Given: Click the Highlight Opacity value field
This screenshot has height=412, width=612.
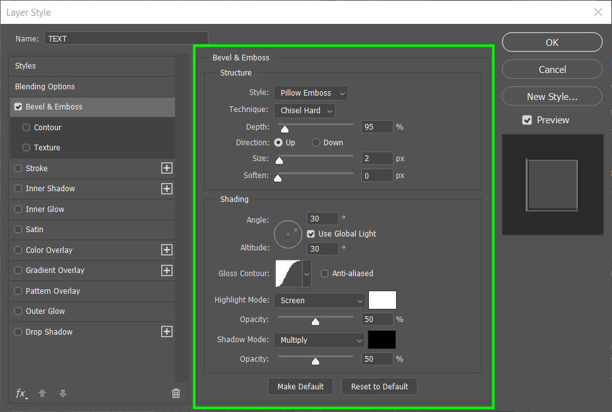Looking at the screenshot, I should (377, 320).
